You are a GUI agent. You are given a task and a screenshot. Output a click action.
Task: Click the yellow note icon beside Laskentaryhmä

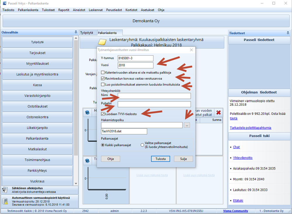[x=102, y=42]
